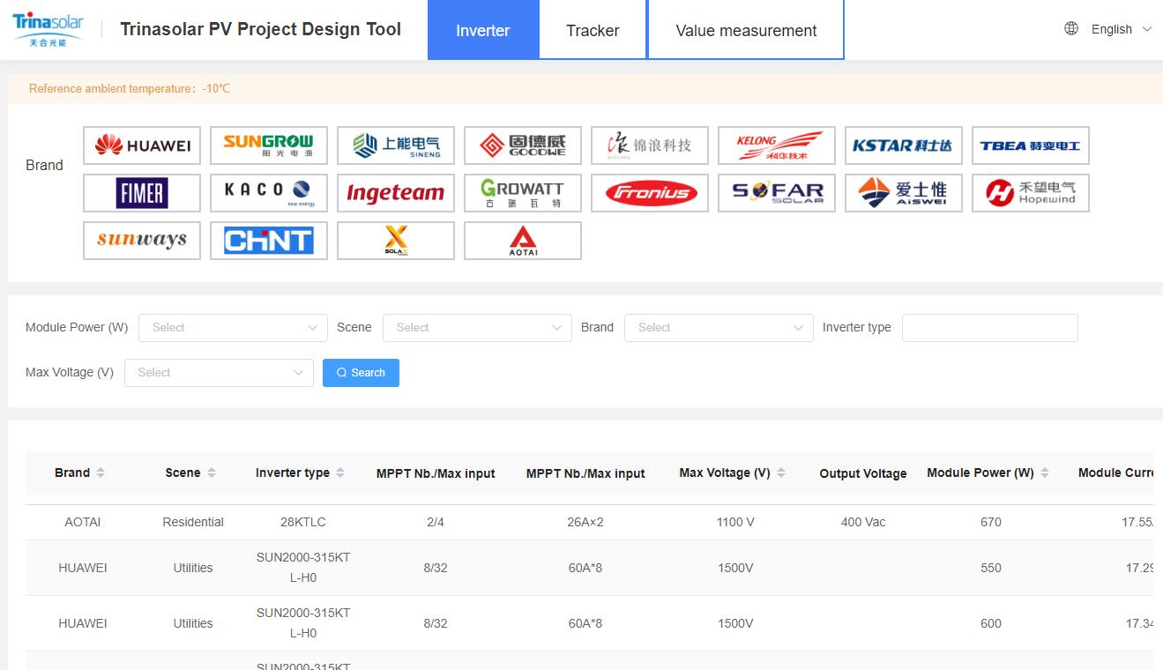Select the HUAWEI brand logo
This screenshot has height=670, width=1163.
click(142, 145)
